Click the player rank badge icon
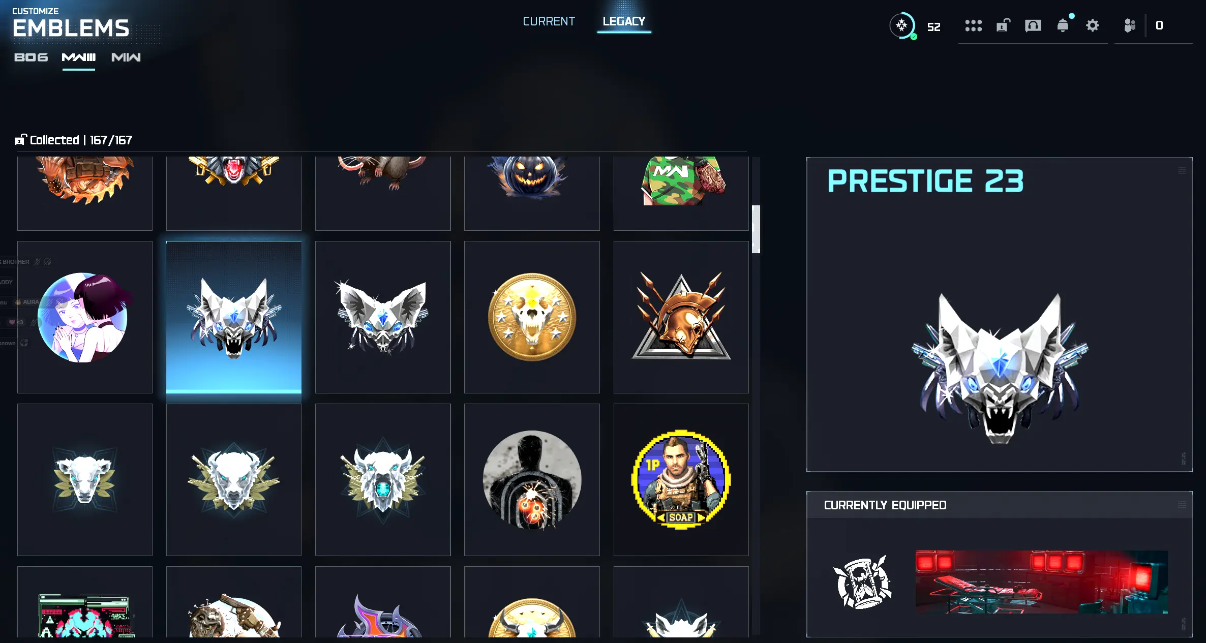 point(902,25)
